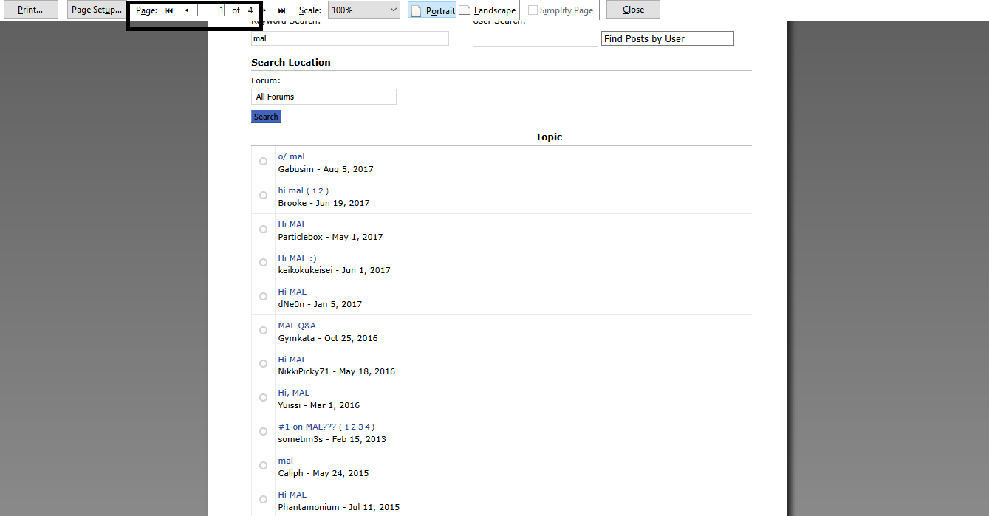Jump to the last page arrow
Viewport: 989px width, 516px height.
tap(281, 10)
